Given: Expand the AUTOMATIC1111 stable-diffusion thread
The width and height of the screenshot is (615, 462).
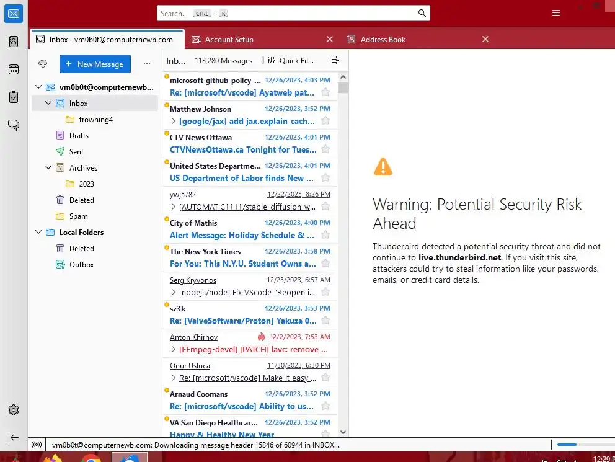Looking at the screenshot, I should (x=174, y=207).
